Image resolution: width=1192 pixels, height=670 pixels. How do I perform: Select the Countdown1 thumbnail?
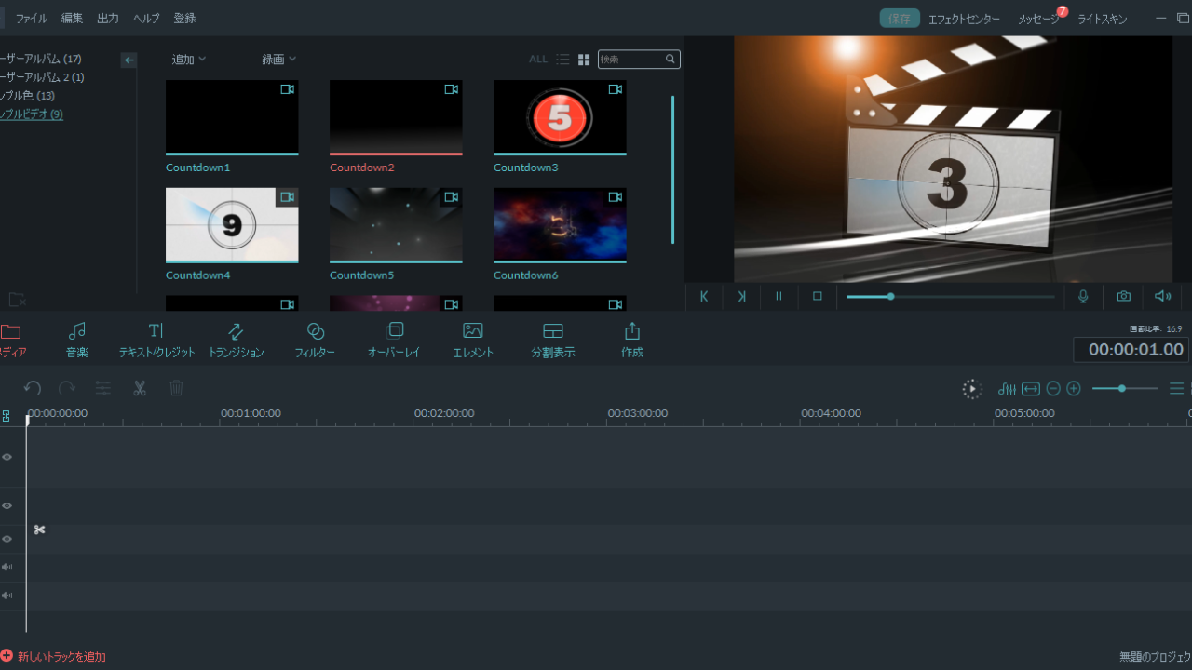232,117
